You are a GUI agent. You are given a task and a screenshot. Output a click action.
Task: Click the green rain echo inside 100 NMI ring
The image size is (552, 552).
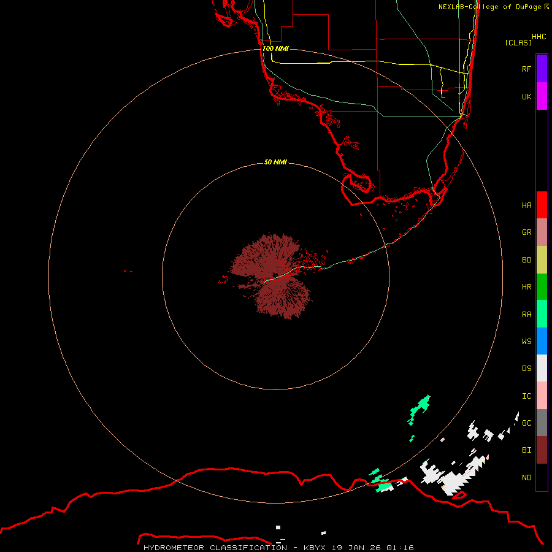pos(420,408)
